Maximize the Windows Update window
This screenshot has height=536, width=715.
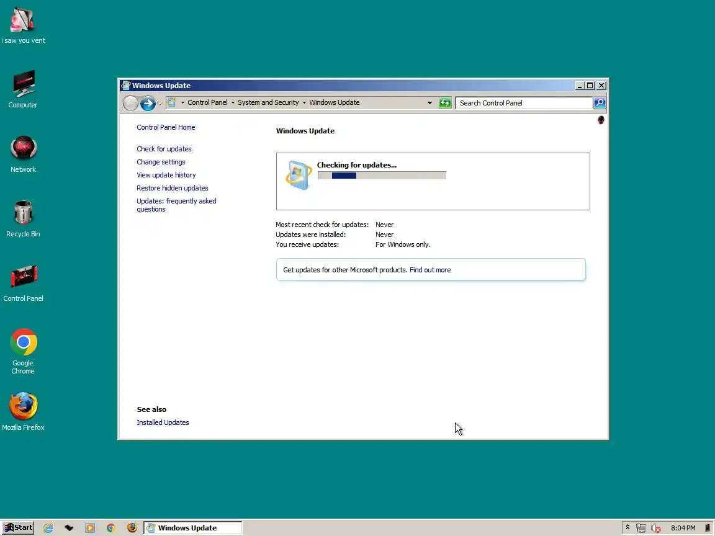[590, 85]
